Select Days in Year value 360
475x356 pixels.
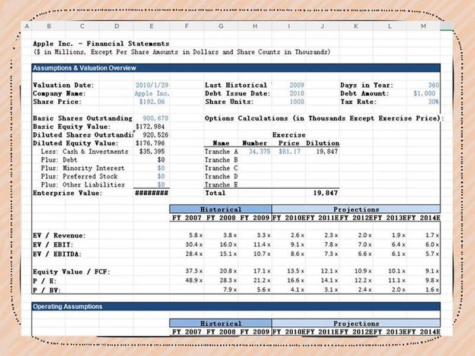(433, 85)
